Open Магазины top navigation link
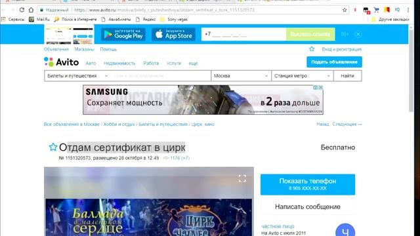Image resolution: width=420 pixels, height=236 pixels. coord(85,49)
